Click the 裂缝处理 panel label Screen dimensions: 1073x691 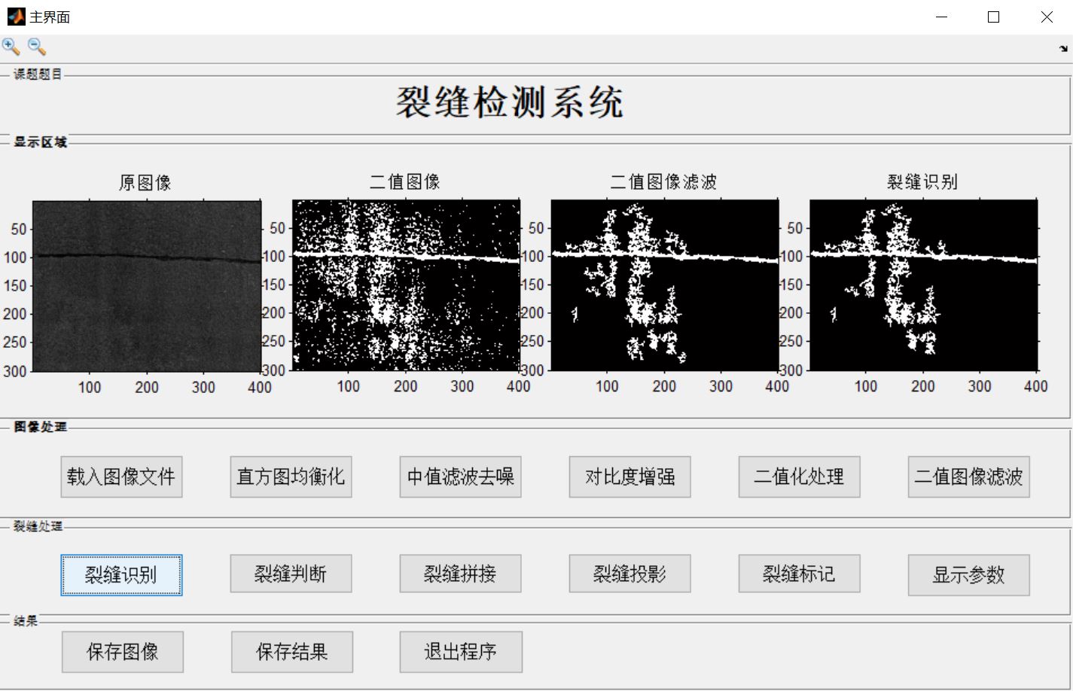coord(38,526)
